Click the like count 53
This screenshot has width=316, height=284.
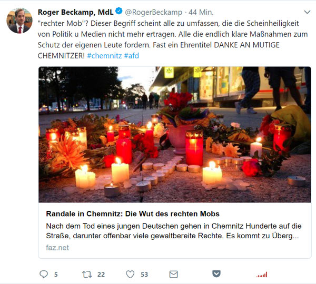click(144, 275)
